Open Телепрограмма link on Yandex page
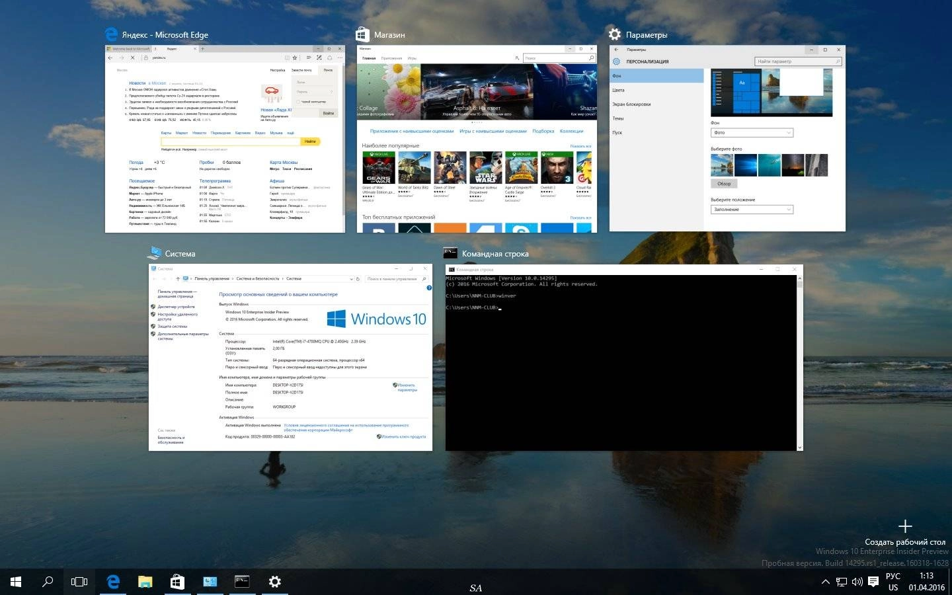The height and width of the screenshot is (595, 952). [x=215, y=180]
